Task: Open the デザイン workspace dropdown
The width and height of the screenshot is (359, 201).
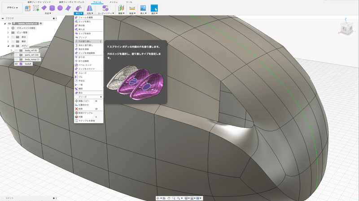Action: (x=12, y=8)
